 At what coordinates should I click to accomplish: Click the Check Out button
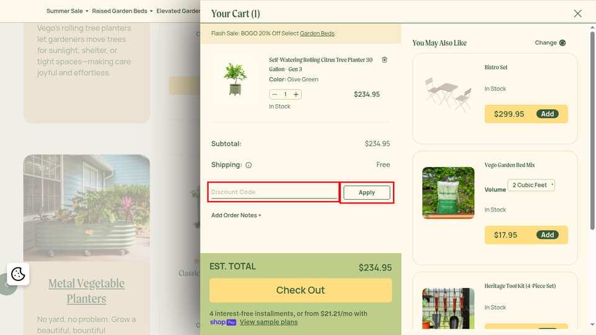point(300,290)
